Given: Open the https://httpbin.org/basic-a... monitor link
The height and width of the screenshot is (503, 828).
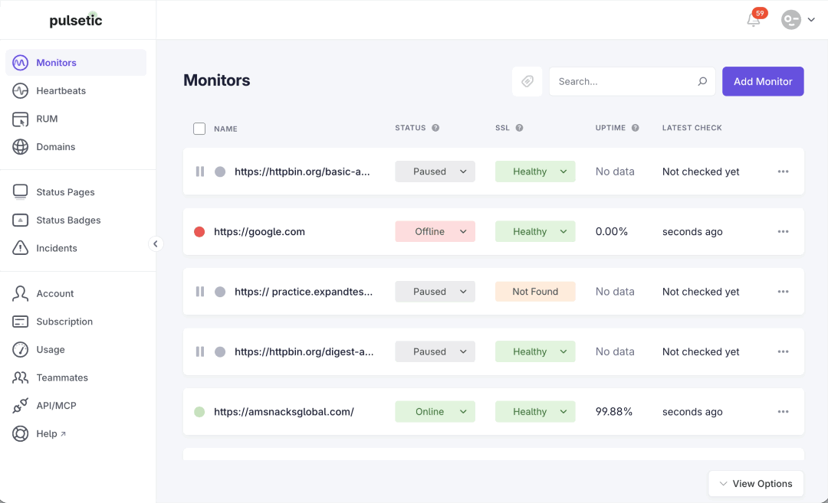Looking at the screenshot, I should (302, 171).
